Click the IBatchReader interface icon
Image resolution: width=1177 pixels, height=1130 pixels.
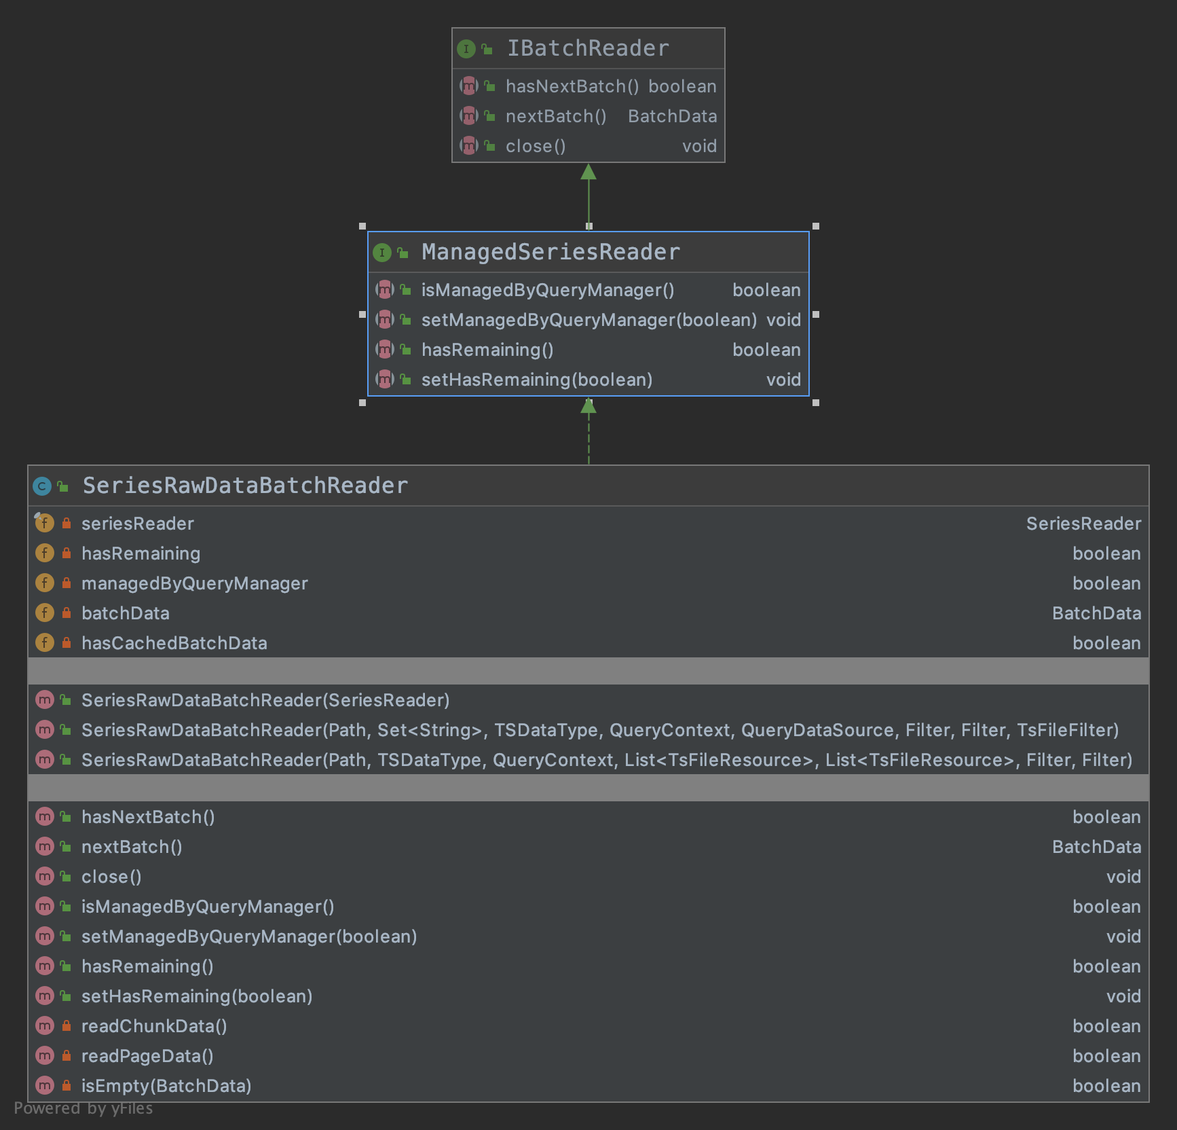coord(466,49)
